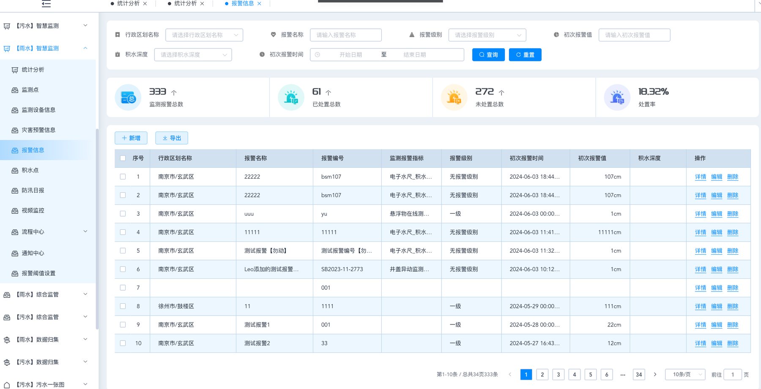Click the 统计分析 sidebar icon

15,70
